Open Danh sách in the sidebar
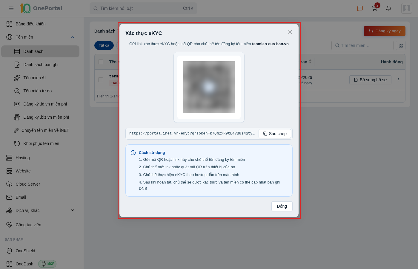Viewport: 418px width, 269px height. click(40, 51)
